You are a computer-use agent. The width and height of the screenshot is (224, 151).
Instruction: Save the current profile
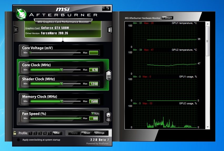pos(57,133)
